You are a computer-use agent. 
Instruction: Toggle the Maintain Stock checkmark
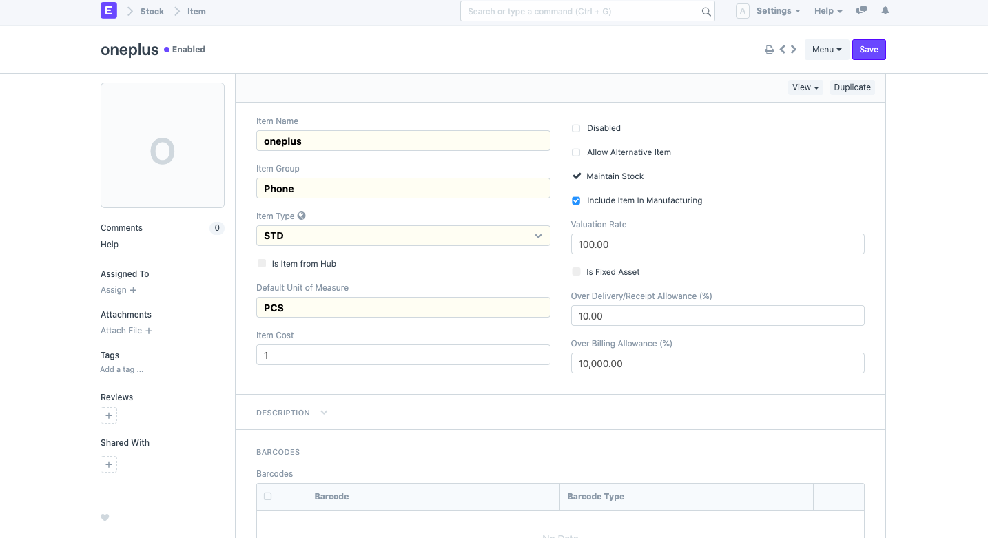(577, 176)
